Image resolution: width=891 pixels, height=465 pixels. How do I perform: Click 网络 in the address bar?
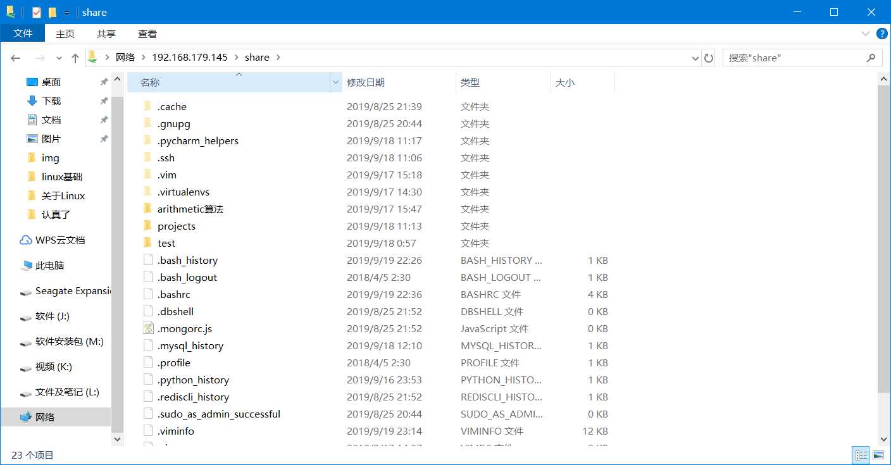click(125, 58)
